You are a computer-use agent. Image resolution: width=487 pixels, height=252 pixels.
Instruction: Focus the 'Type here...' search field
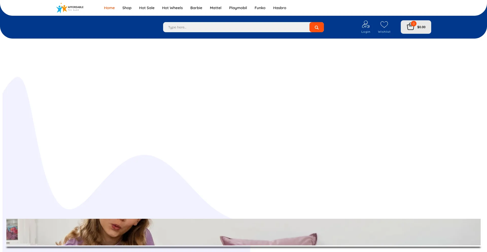click(x=236, y=27)
